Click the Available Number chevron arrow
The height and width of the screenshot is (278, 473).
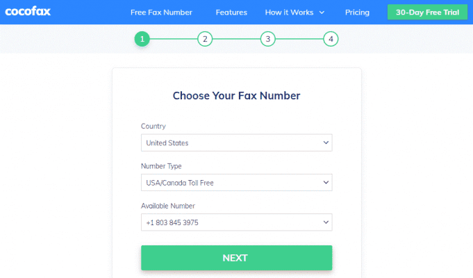tap(326, 222)
